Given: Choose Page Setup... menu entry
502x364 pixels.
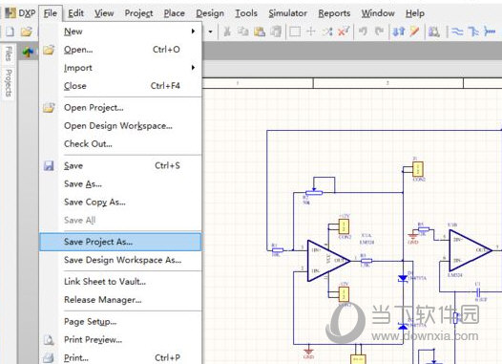Looking at the screenshot, I should (x=120, y=321).
